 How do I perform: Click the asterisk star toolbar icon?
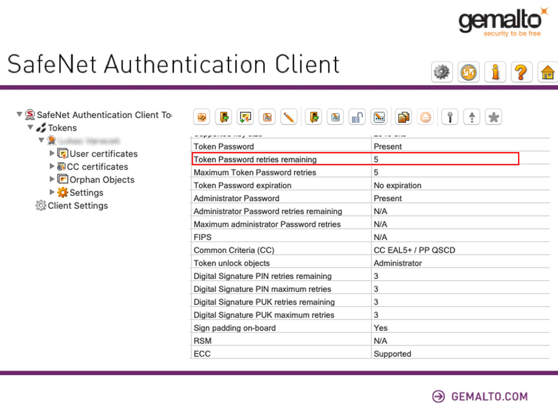494,117
